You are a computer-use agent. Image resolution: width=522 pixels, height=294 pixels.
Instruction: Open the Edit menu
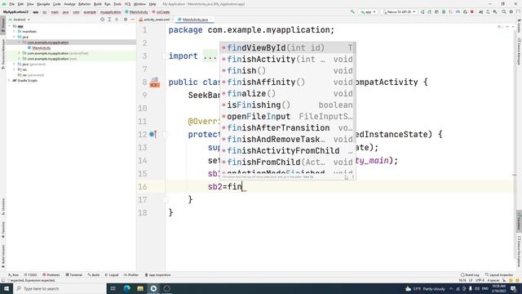pyautogui.click(x=20, y=4)
